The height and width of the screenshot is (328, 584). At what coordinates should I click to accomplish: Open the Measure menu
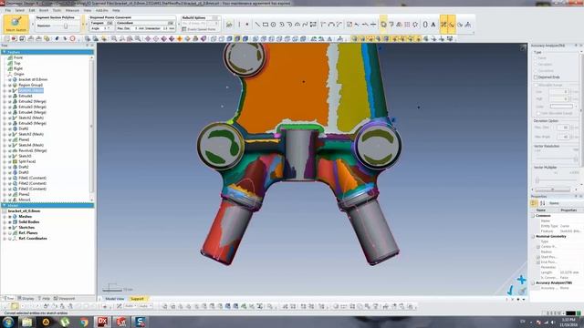pos(72,10)
